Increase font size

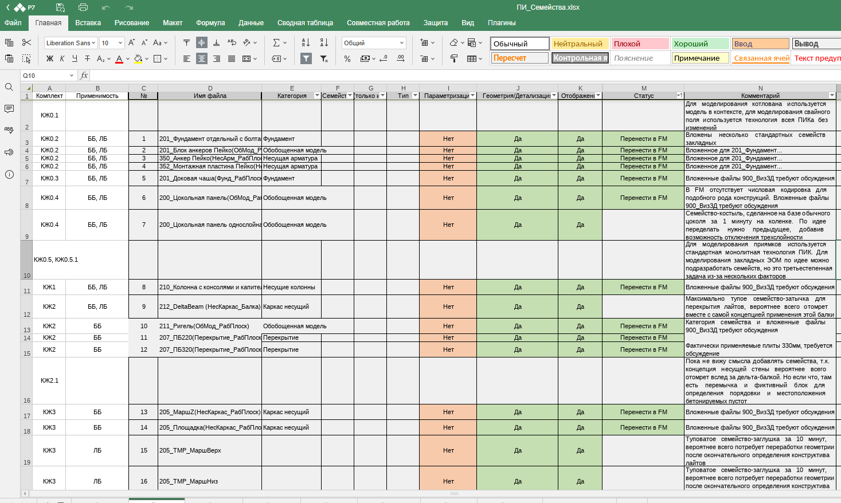pos(132,43)
